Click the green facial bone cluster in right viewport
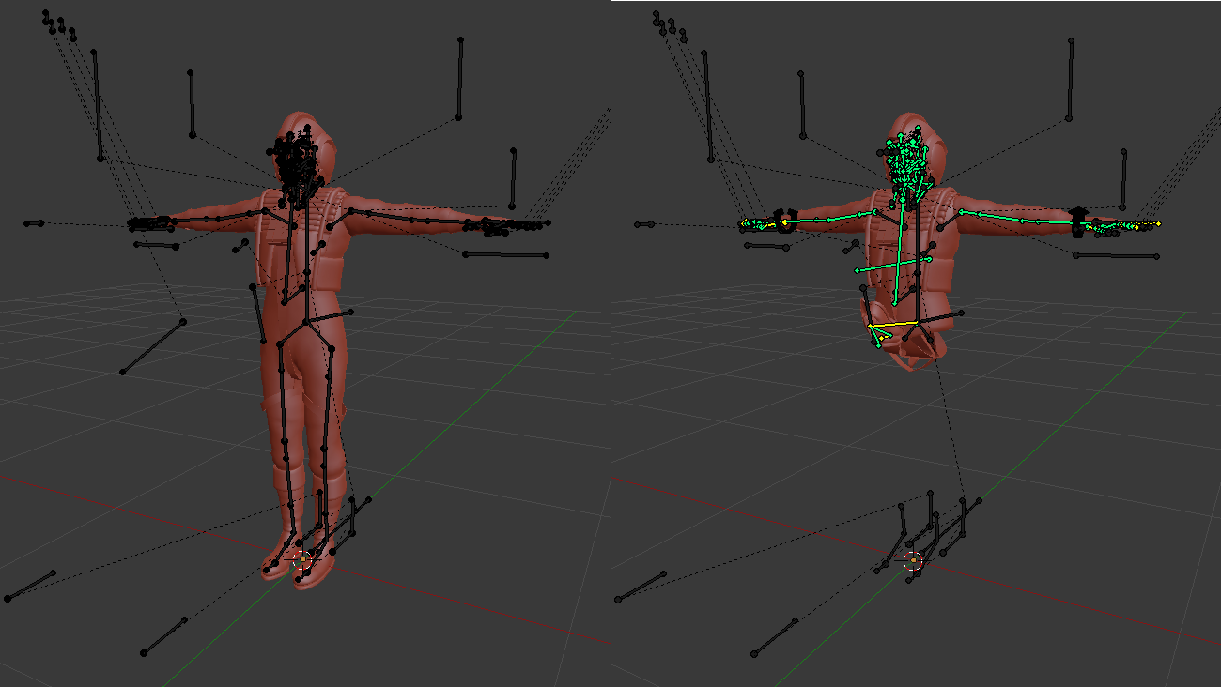1221x687 pixels. click(906, 165)
